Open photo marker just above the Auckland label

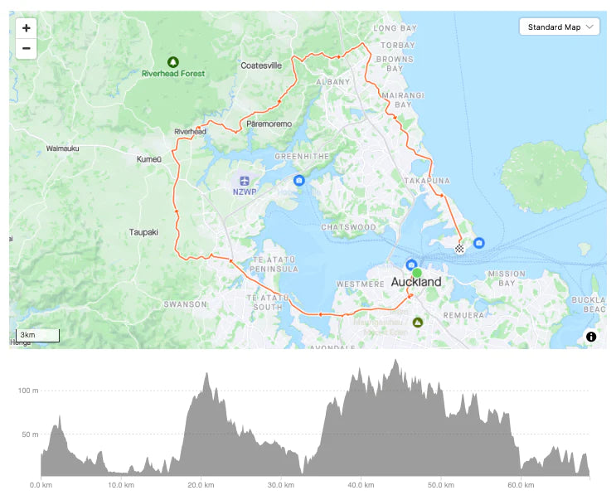(x=411, y=265)
